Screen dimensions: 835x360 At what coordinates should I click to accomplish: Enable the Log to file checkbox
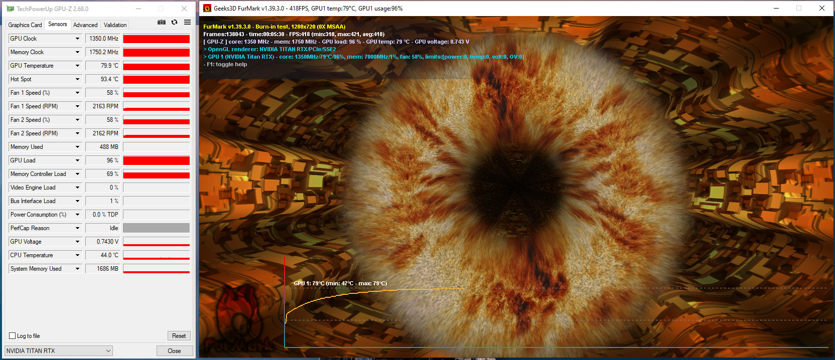pos(13,336)
